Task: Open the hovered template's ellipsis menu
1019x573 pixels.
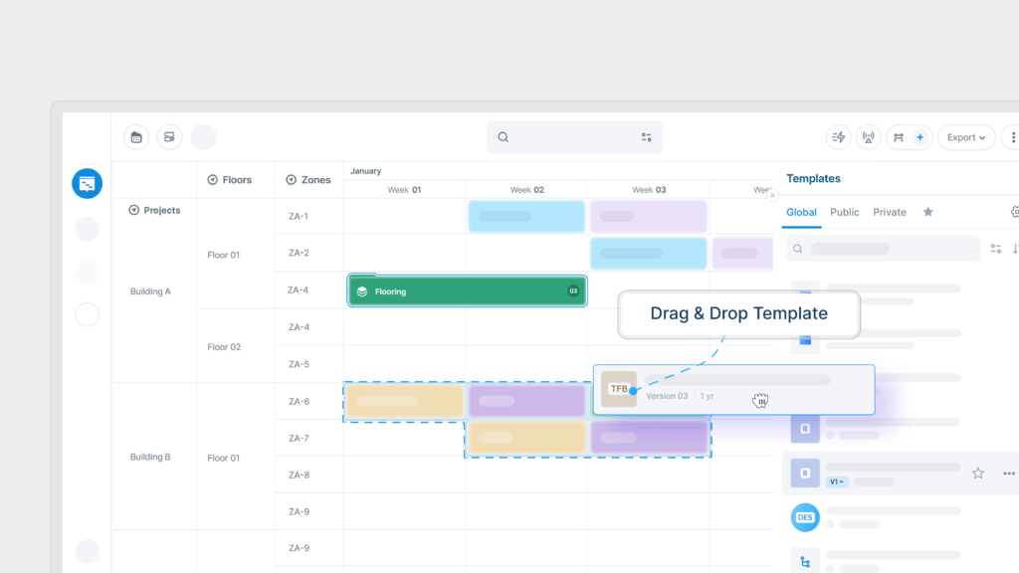Action: [1008, 474]
